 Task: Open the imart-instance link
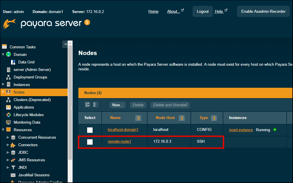(241, 130)
